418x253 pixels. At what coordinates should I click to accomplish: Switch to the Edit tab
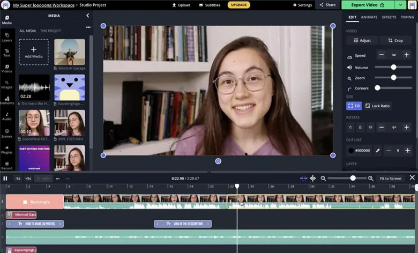click(x=352, y=17)
